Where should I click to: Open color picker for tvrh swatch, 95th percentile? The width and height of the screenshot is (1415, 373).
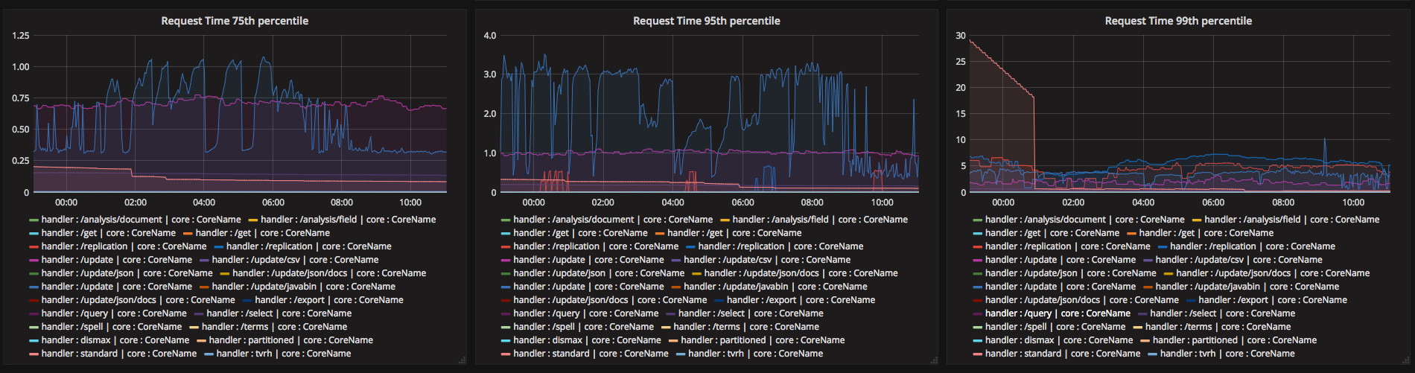point(681,354)
